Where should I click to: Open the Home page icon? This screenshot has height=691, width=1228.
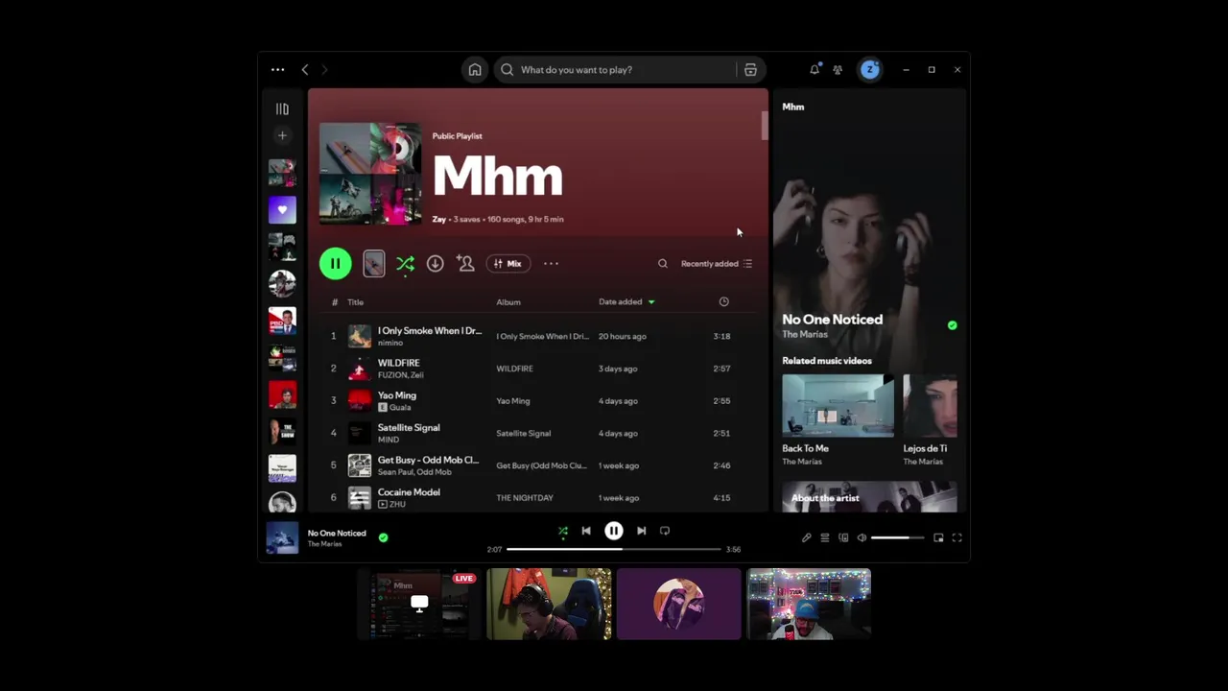click(x=475, y=70)
